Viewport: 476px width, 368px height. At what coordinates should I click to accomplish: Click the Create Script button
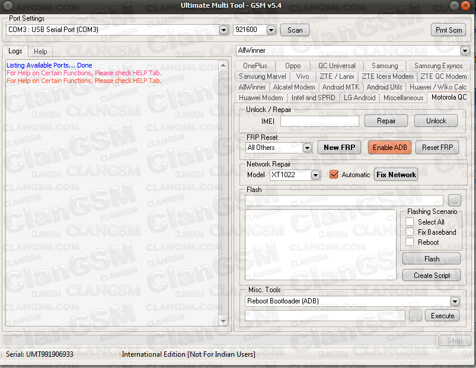coord(432,276)
